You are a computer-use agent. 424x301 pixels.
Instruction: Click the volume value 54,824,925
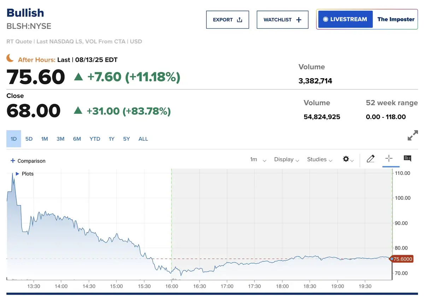point(322,117)
